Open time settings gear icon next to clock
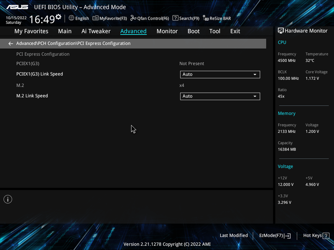This screenshot has height=250, width=334. tap(59, 17)
